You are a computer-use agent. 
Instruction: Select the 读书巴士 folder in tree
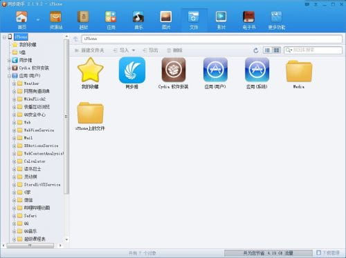29,169
